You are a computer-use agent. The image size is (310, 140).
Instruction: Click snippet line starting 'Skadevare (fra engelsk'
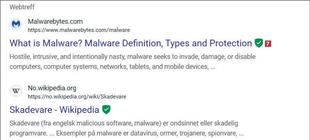(x=123, y=123)
